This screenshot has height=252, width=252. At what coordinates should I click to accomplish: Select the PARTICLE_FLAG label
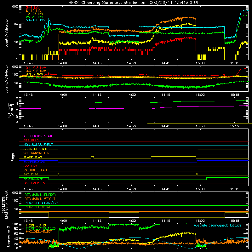pyautogui.click(x=35, y=170)
